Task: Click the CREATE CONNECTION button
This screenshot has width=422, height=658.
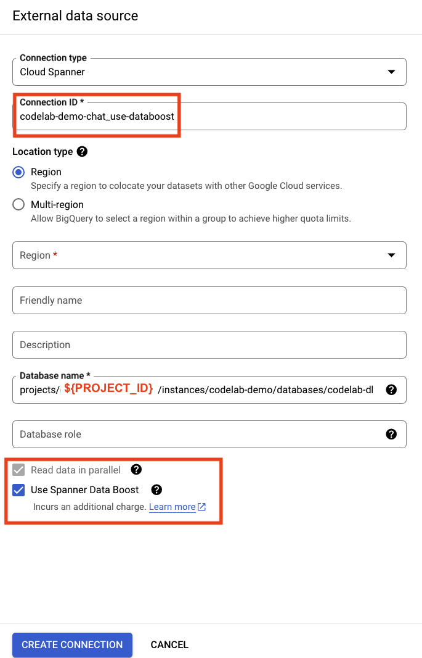Action: [x=72, y=644]
